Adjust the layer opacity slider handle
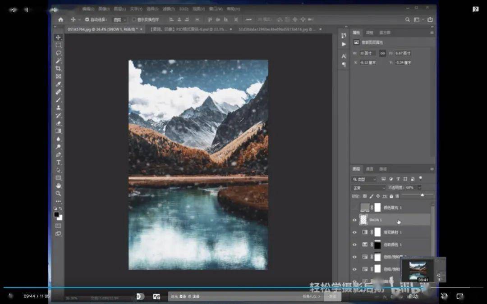This screenshot has width=487, height=304. (422, 195)
